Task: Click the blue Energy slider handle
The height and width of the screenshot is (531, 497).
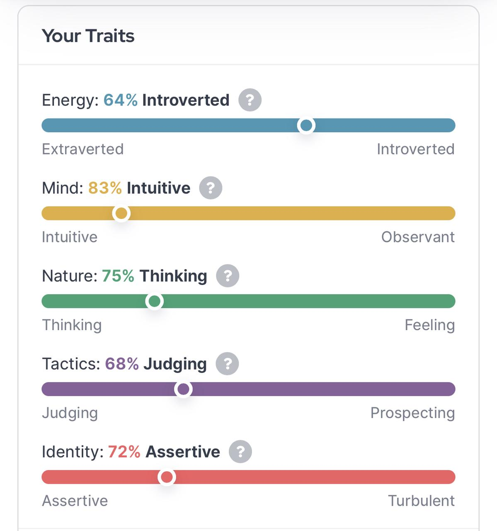Action: click(x=306, y=125)
